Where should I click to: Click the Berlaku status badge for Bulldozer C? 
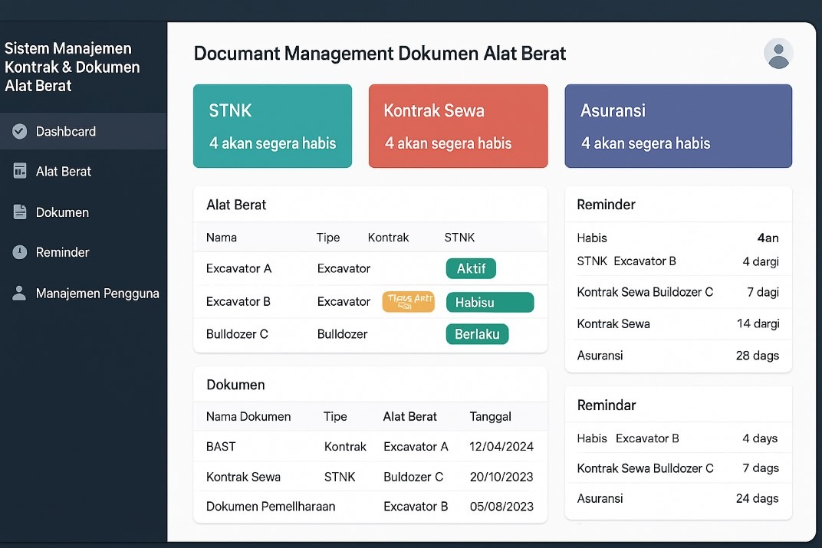tap(477, 334)
